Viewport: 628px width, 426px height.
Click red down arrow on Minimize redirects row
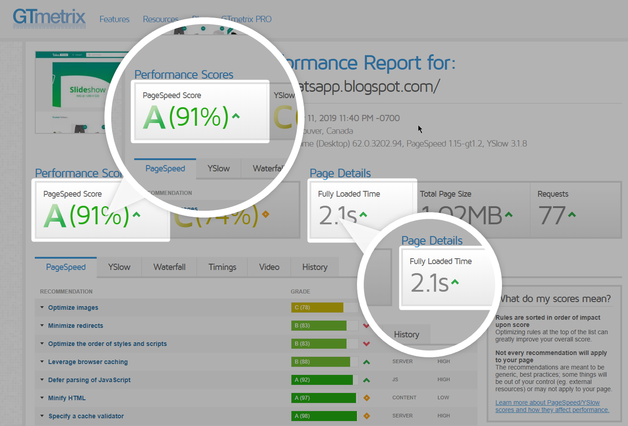366,326
